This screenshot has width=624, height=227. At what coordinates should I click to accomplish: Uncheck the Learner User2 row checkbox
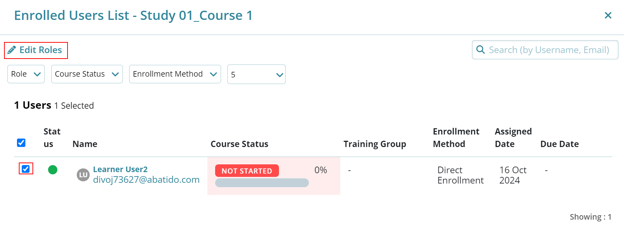click(x=26, y=169)
